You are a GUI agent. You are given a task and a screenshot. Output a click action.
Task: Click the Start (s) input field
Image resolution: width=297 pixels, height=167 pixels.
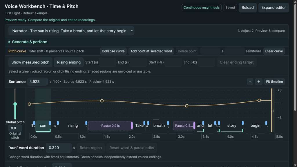pos(107,62)
